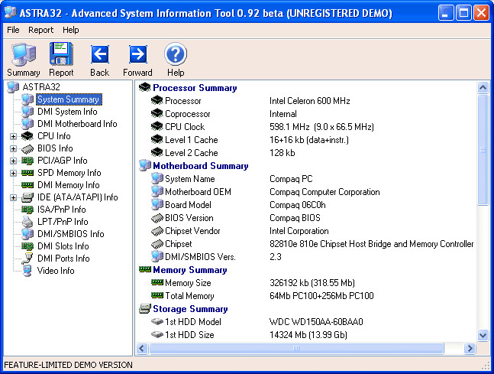The height and width of the screenshot is (374, 494).
Task: Click the DMI Ports Info cable icon
Action: pos(27,259)
